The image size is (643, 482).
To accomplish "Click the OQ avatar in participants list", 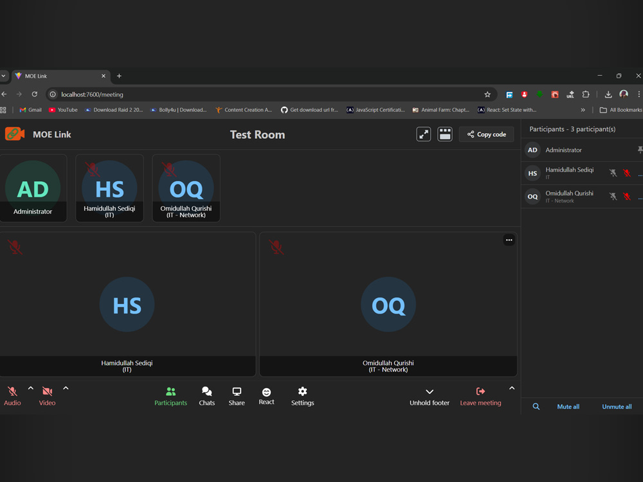I will [532, 197].
